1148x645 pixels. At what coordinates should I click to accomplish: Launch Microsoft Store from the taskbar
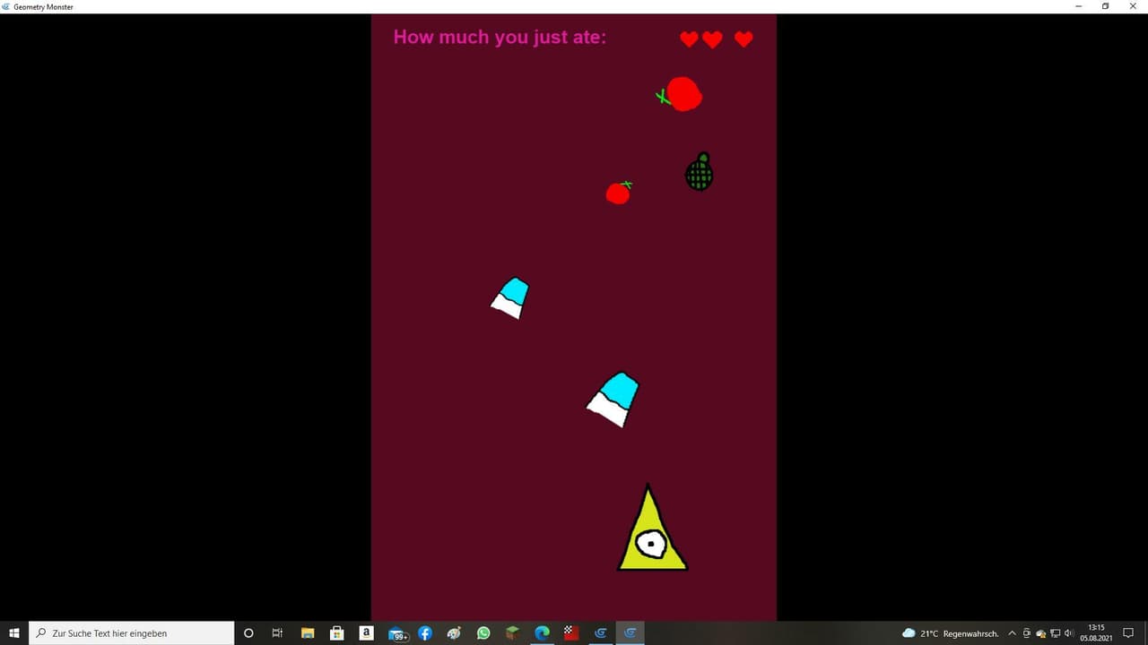[x=337, y=633]
